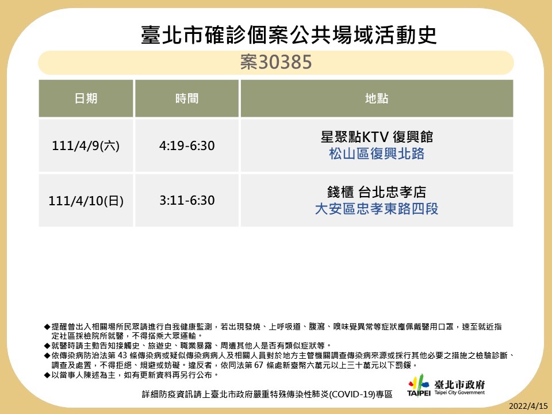Click the address 松山區復興北路
The height and width of the screenshot is (414, 552).
click(x=377, y=154)
